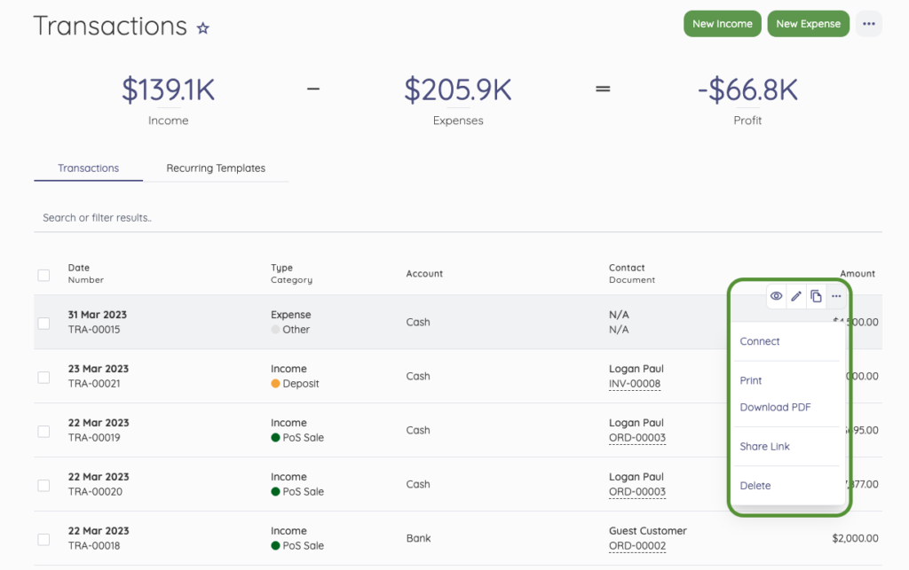Switch to the Recurring Templates tab
Screen dimensions: 909x570
(216, 168)
